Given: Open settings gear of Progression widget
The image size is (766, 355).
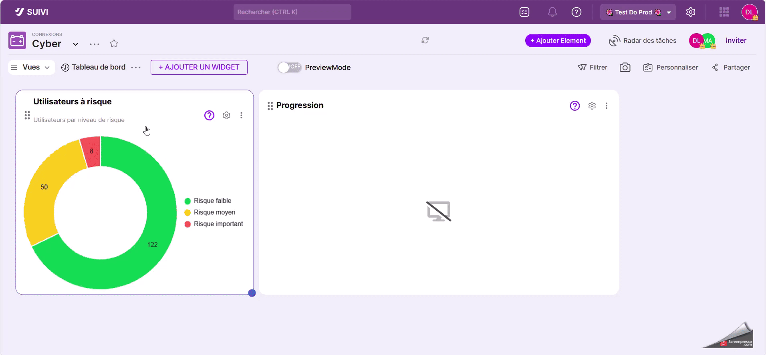Looking at the screenshot, I should [x=592, y=106].
